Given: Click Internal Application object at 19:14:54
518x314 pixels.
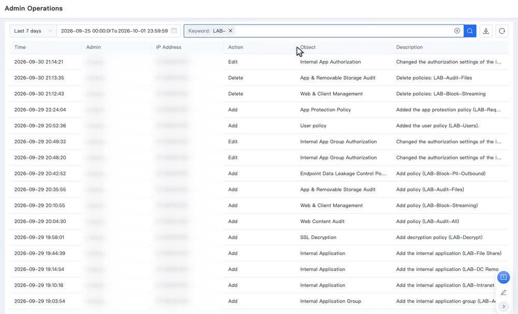Looking at the screenshot, I should click(322, 269).
